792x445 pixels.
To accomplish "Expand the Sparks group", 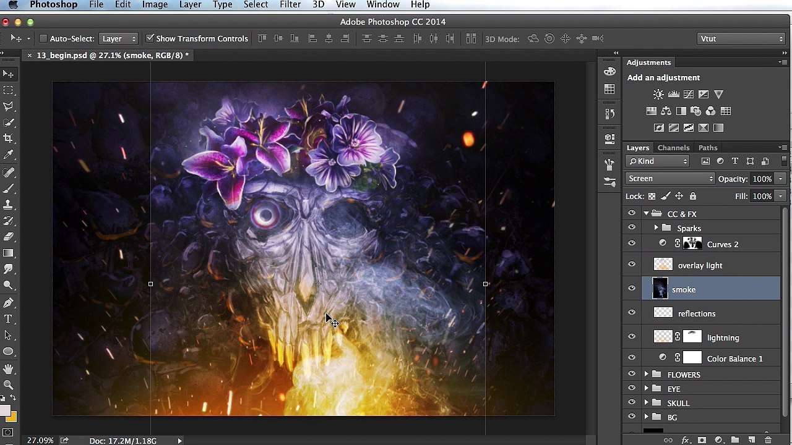I will (x=656, y=228).
